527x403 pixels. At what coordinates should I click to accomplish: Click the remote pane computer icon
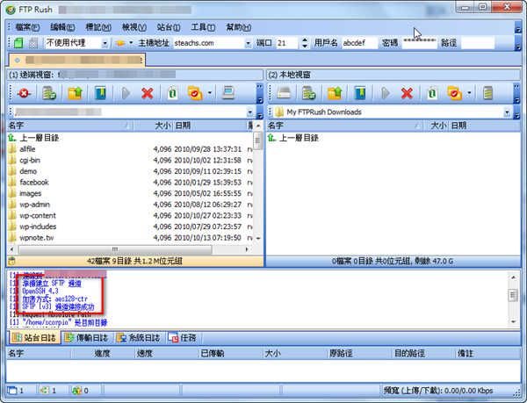point(228,93)
